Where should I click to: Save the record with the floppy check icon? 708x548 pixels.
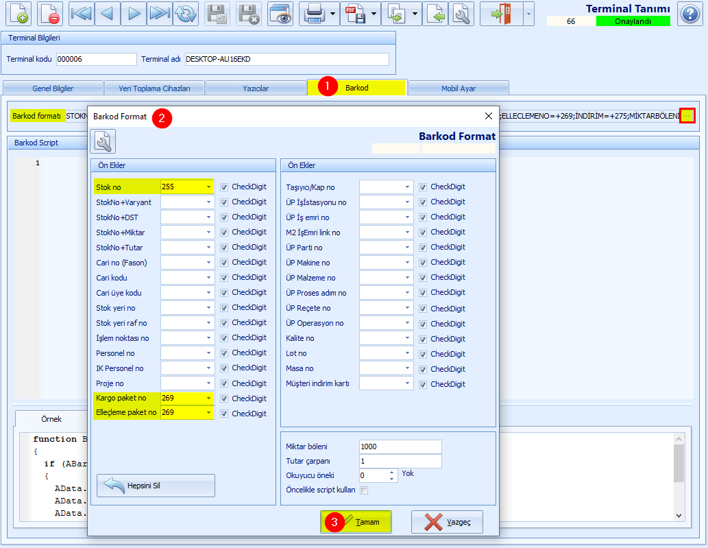tap(217, 14)
